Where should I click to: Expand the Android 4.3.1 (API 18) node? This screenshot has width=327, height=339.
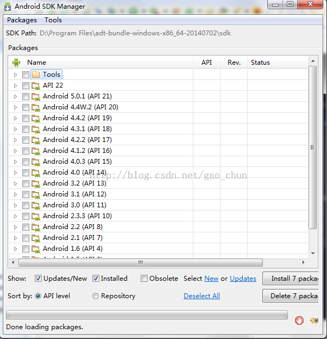coord(15,129)
